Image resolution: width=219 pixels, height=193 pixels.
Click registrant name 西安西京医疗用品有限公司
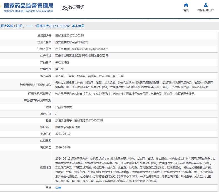(72, 42)
